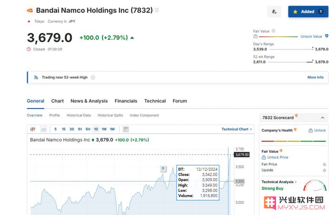Click the feed icon in 52-week High banner
Image resolution: width=329 pixels, height=215 pixels.
point(36,77)
